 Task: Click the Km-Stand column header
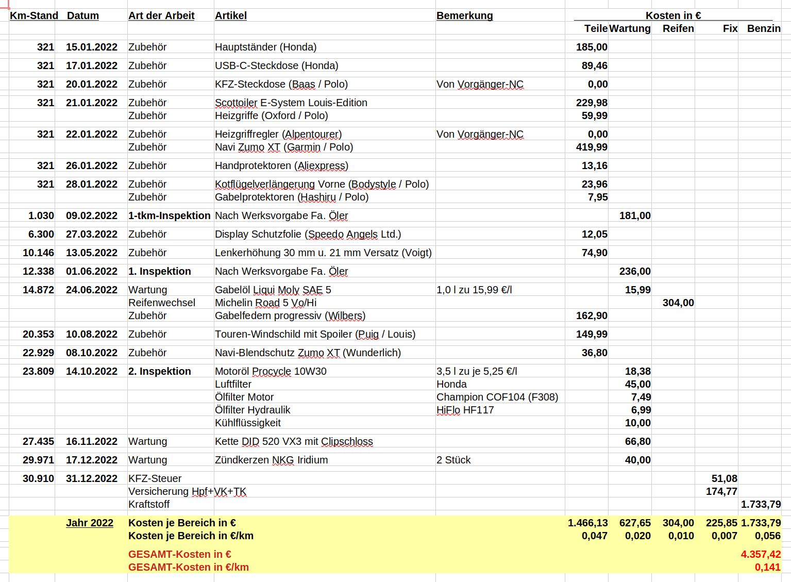coord(33,15)
